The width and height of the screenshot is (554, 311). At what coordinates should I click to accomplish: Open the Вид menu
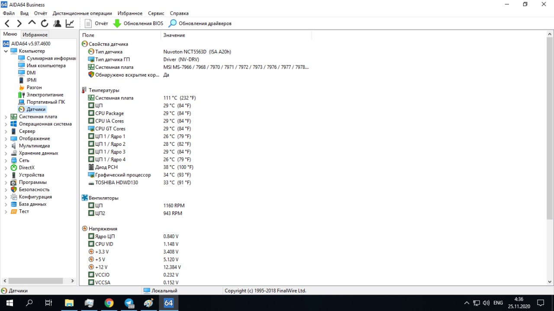click(24, 13)
